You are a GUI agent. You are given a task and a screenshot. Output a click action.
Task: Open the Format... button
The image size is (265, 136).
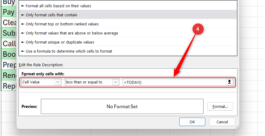[x=220, y=106]
